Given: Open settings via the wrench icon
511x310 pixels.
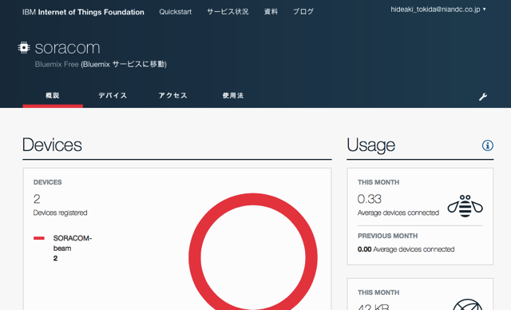Looking at the screenshot, I should 483,97.
